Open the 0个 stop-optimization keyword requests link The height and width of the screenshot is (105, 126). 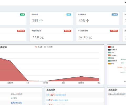pyautogui.click(x=57, y=100)
